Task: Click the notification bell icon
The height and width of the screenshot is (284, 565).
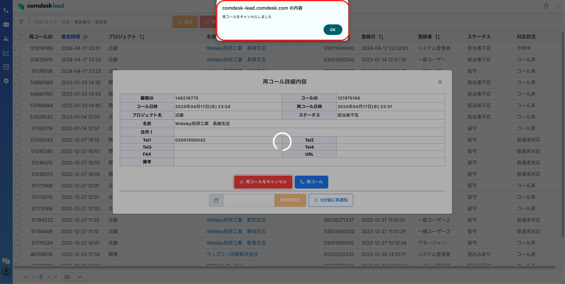Action: [559, 6]
